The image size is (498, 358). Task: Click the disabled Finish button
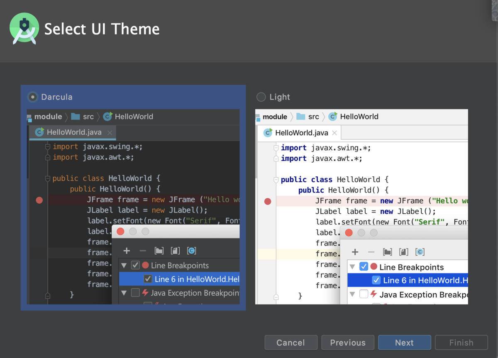[461, 343]
